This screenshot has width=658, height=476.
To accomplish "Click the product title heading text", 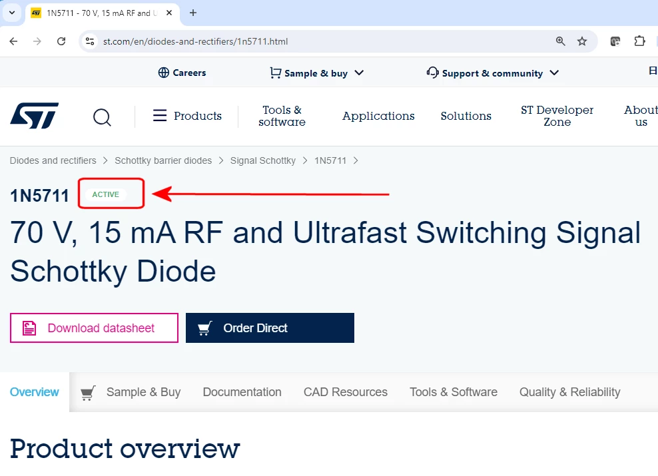I will pos(325,252).
